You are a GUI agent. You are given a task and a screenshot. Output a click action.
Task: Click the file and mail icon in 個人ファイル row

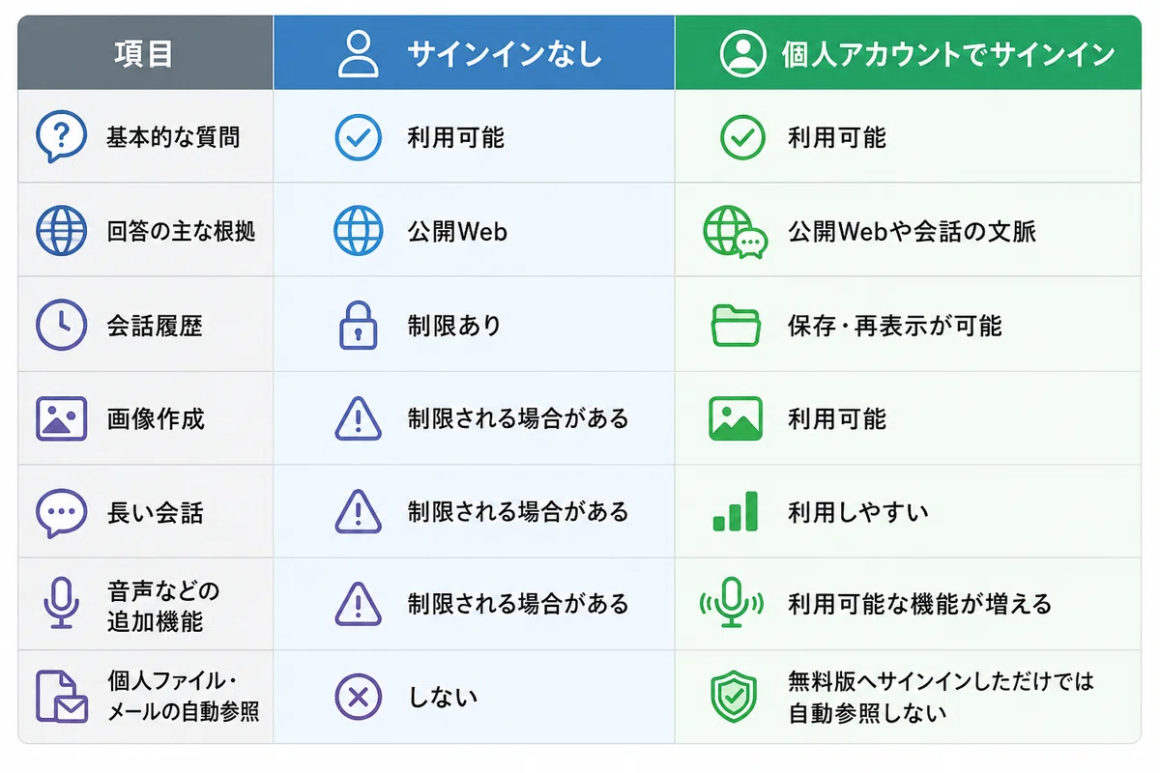click(x=60, y=697)
